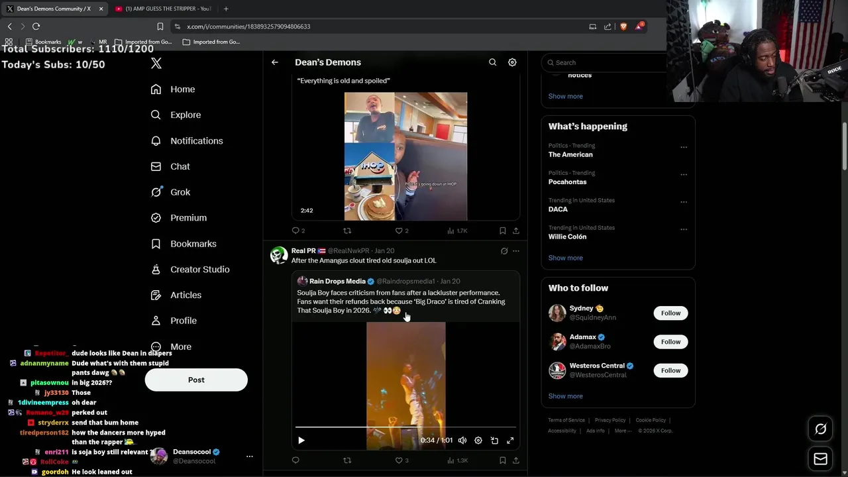Reply to the IHOP video post

coord(298,231)
